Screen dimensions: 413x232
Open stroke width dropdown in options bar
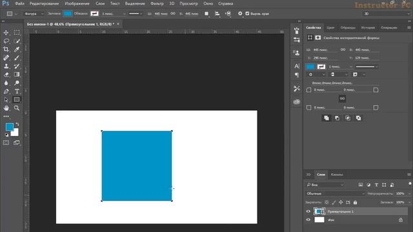pyautogui.click(x=125, y=14)
